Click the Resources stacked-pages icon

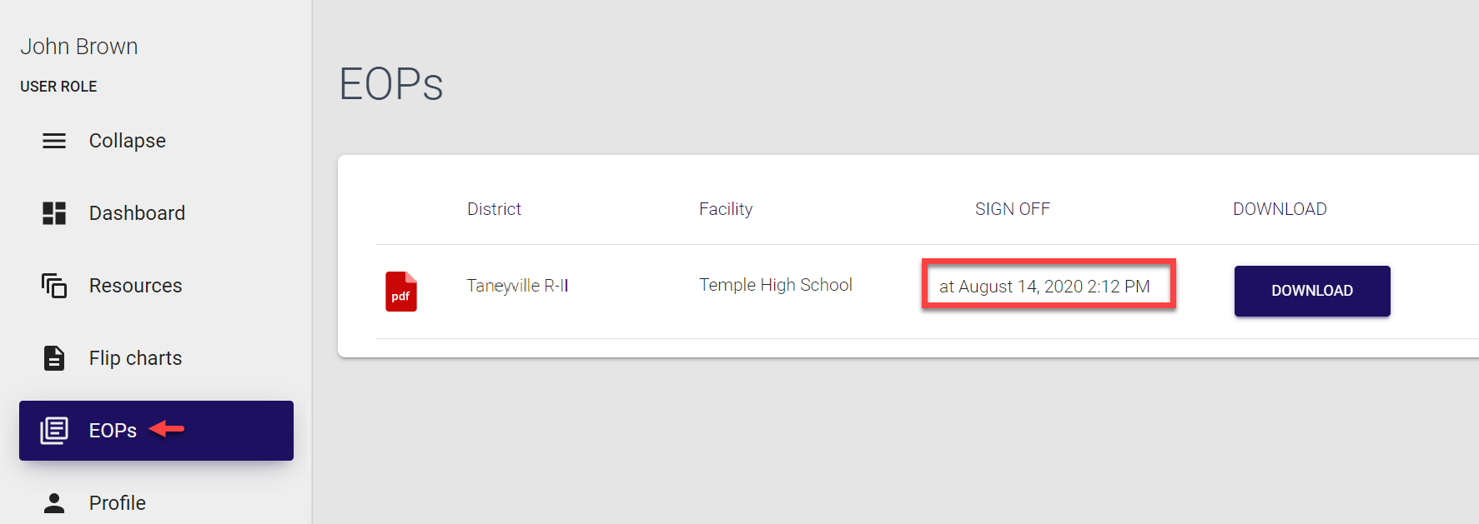tap(54, 286)
